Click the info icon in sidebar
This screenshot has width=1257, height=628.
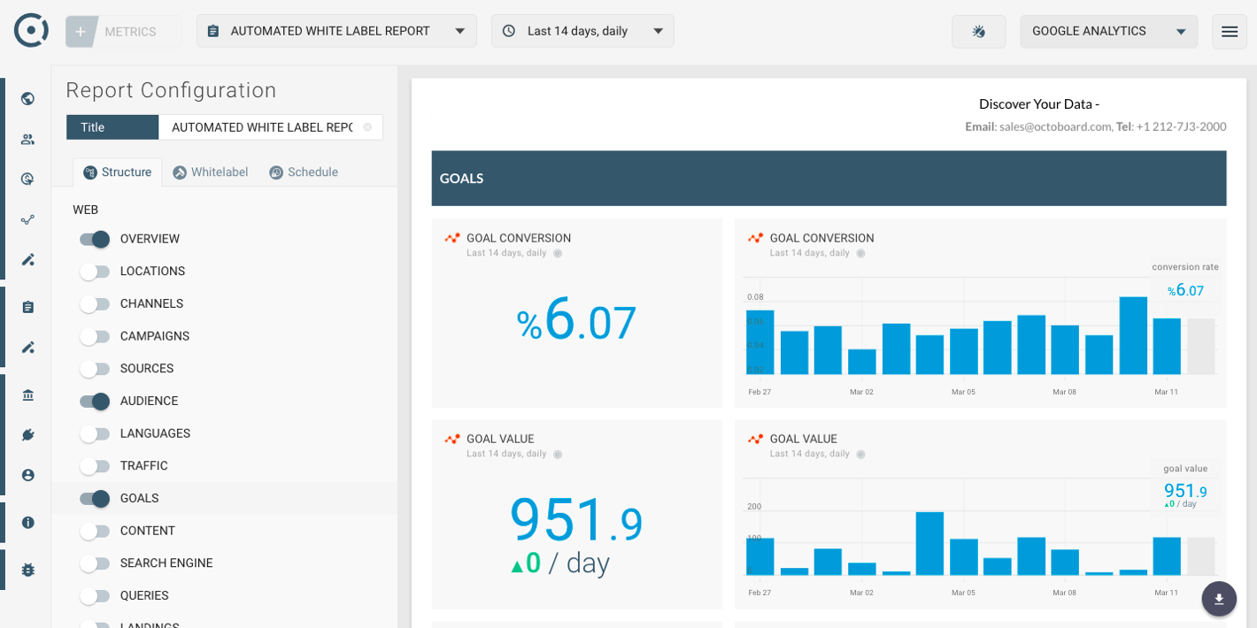[27, 523]
